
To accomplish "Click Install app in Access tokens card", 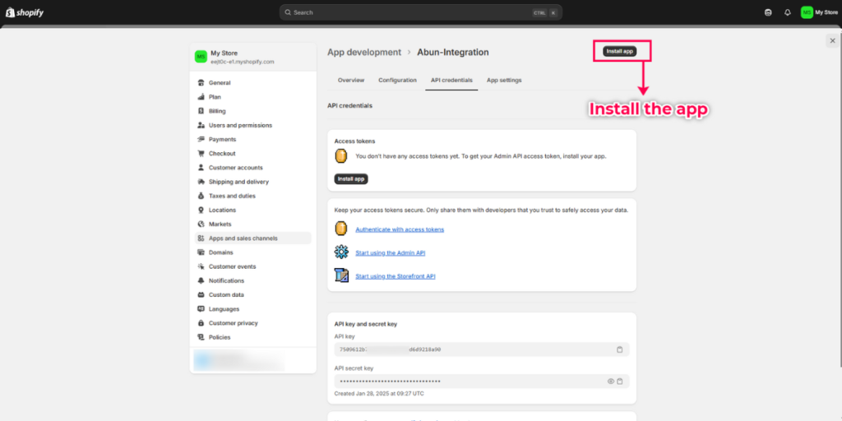I will (350, 178).
